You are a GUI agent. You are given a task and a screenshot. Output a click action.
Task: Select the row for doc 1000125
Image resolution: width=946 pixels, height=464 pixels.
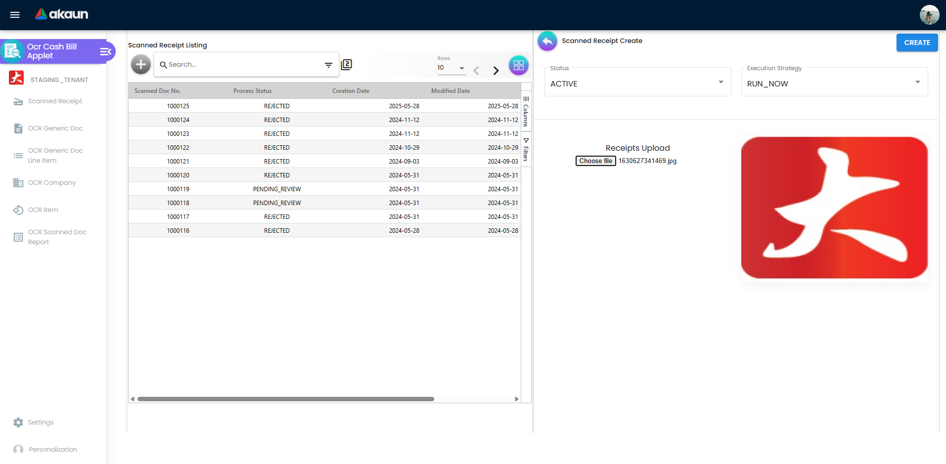[324, 106]
